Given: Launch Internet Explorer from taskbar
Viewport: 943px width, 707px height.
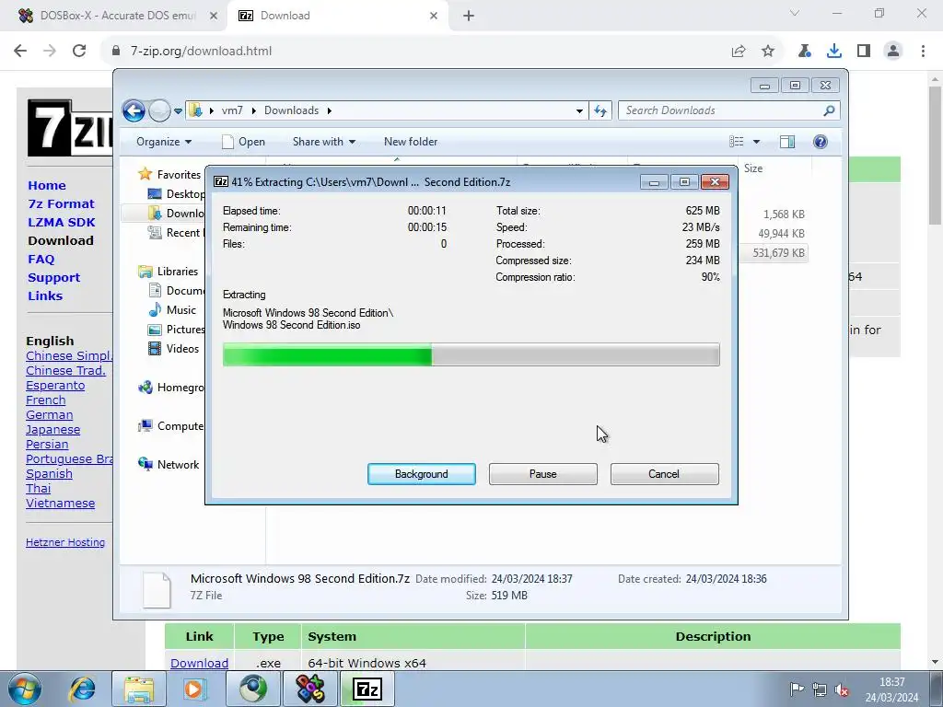Looking at the screenshot, I should point(82,689).
